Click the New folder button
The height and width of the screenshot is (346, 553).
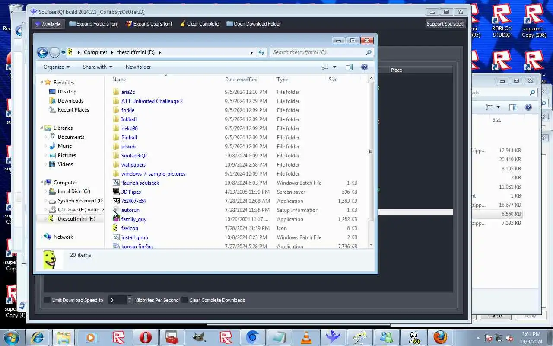pyautogui.click(x=138, y=67)
